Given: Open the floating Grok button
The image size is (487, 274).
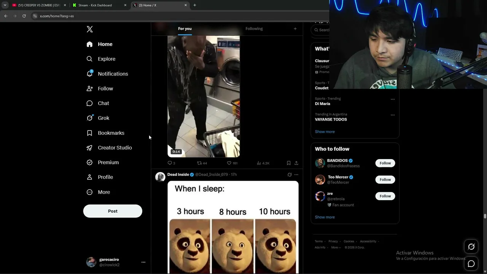Looking at the screenshot, I should [471, 247].
